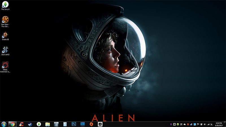The height and width of the screenshot is (127, 226).
Task: Open the Origin tray icon
Action: point(188,124)
